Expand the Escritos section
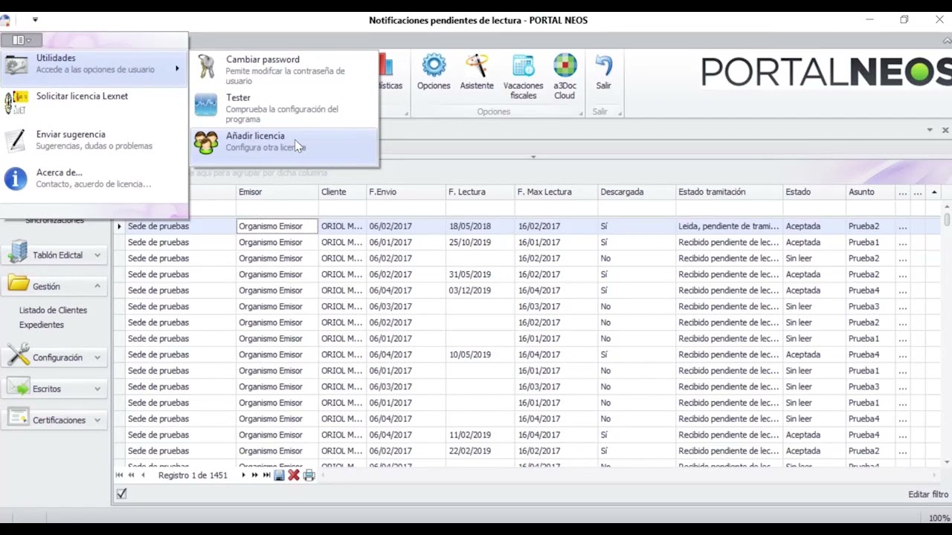This screenshot has width=952, height=535. tap(97, 389)
